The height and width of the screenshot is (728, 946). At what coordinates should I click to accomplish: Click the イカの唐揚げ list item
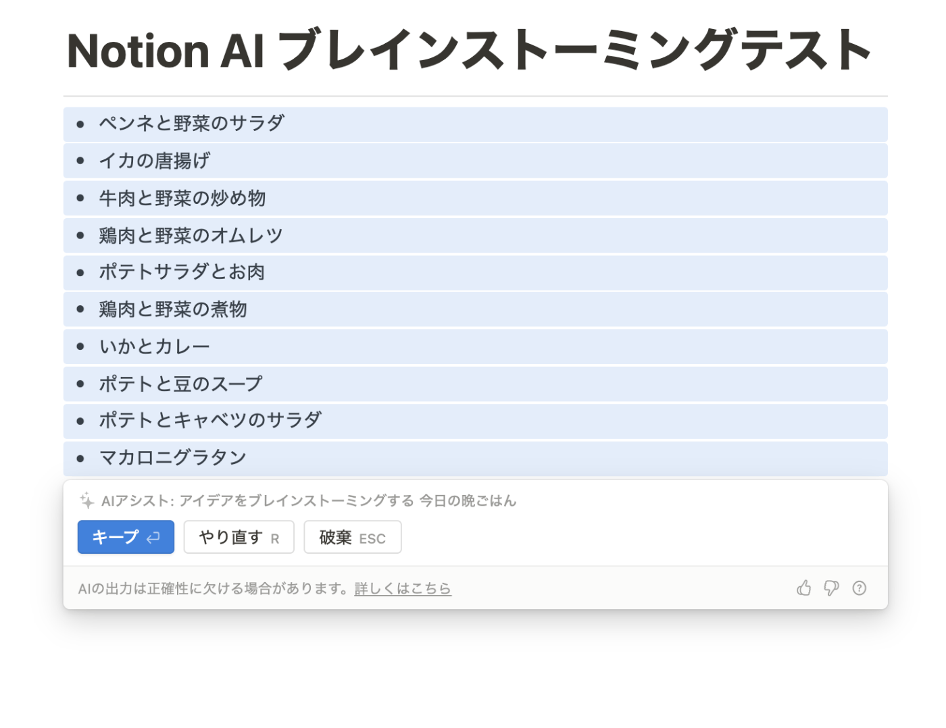[476, 161]
